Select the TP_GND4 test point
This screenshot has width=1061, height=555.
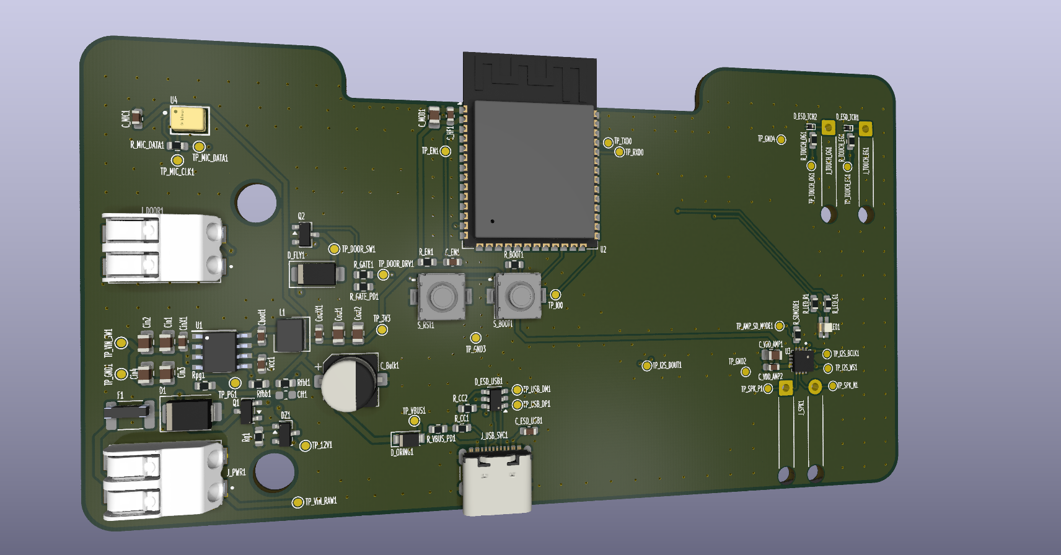click(x=781, y=139)
